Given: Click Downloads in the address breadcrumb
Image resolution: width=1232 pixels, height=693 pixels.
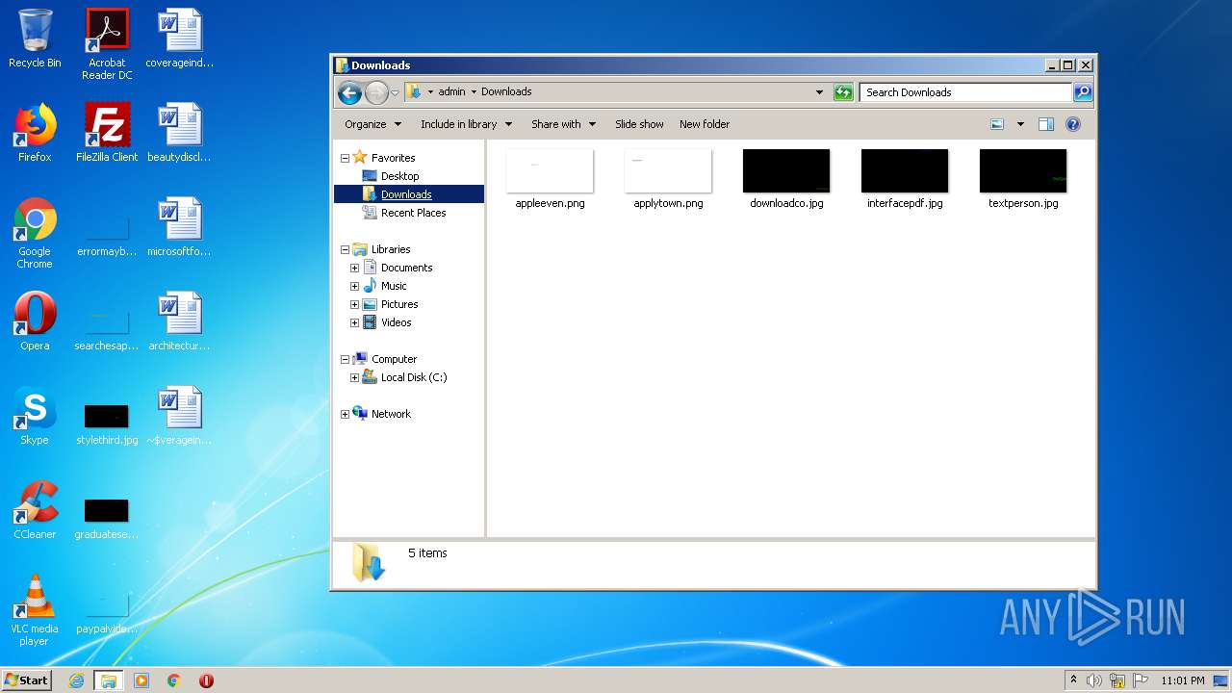Looking at the screenshot, I should pos(506,92).
